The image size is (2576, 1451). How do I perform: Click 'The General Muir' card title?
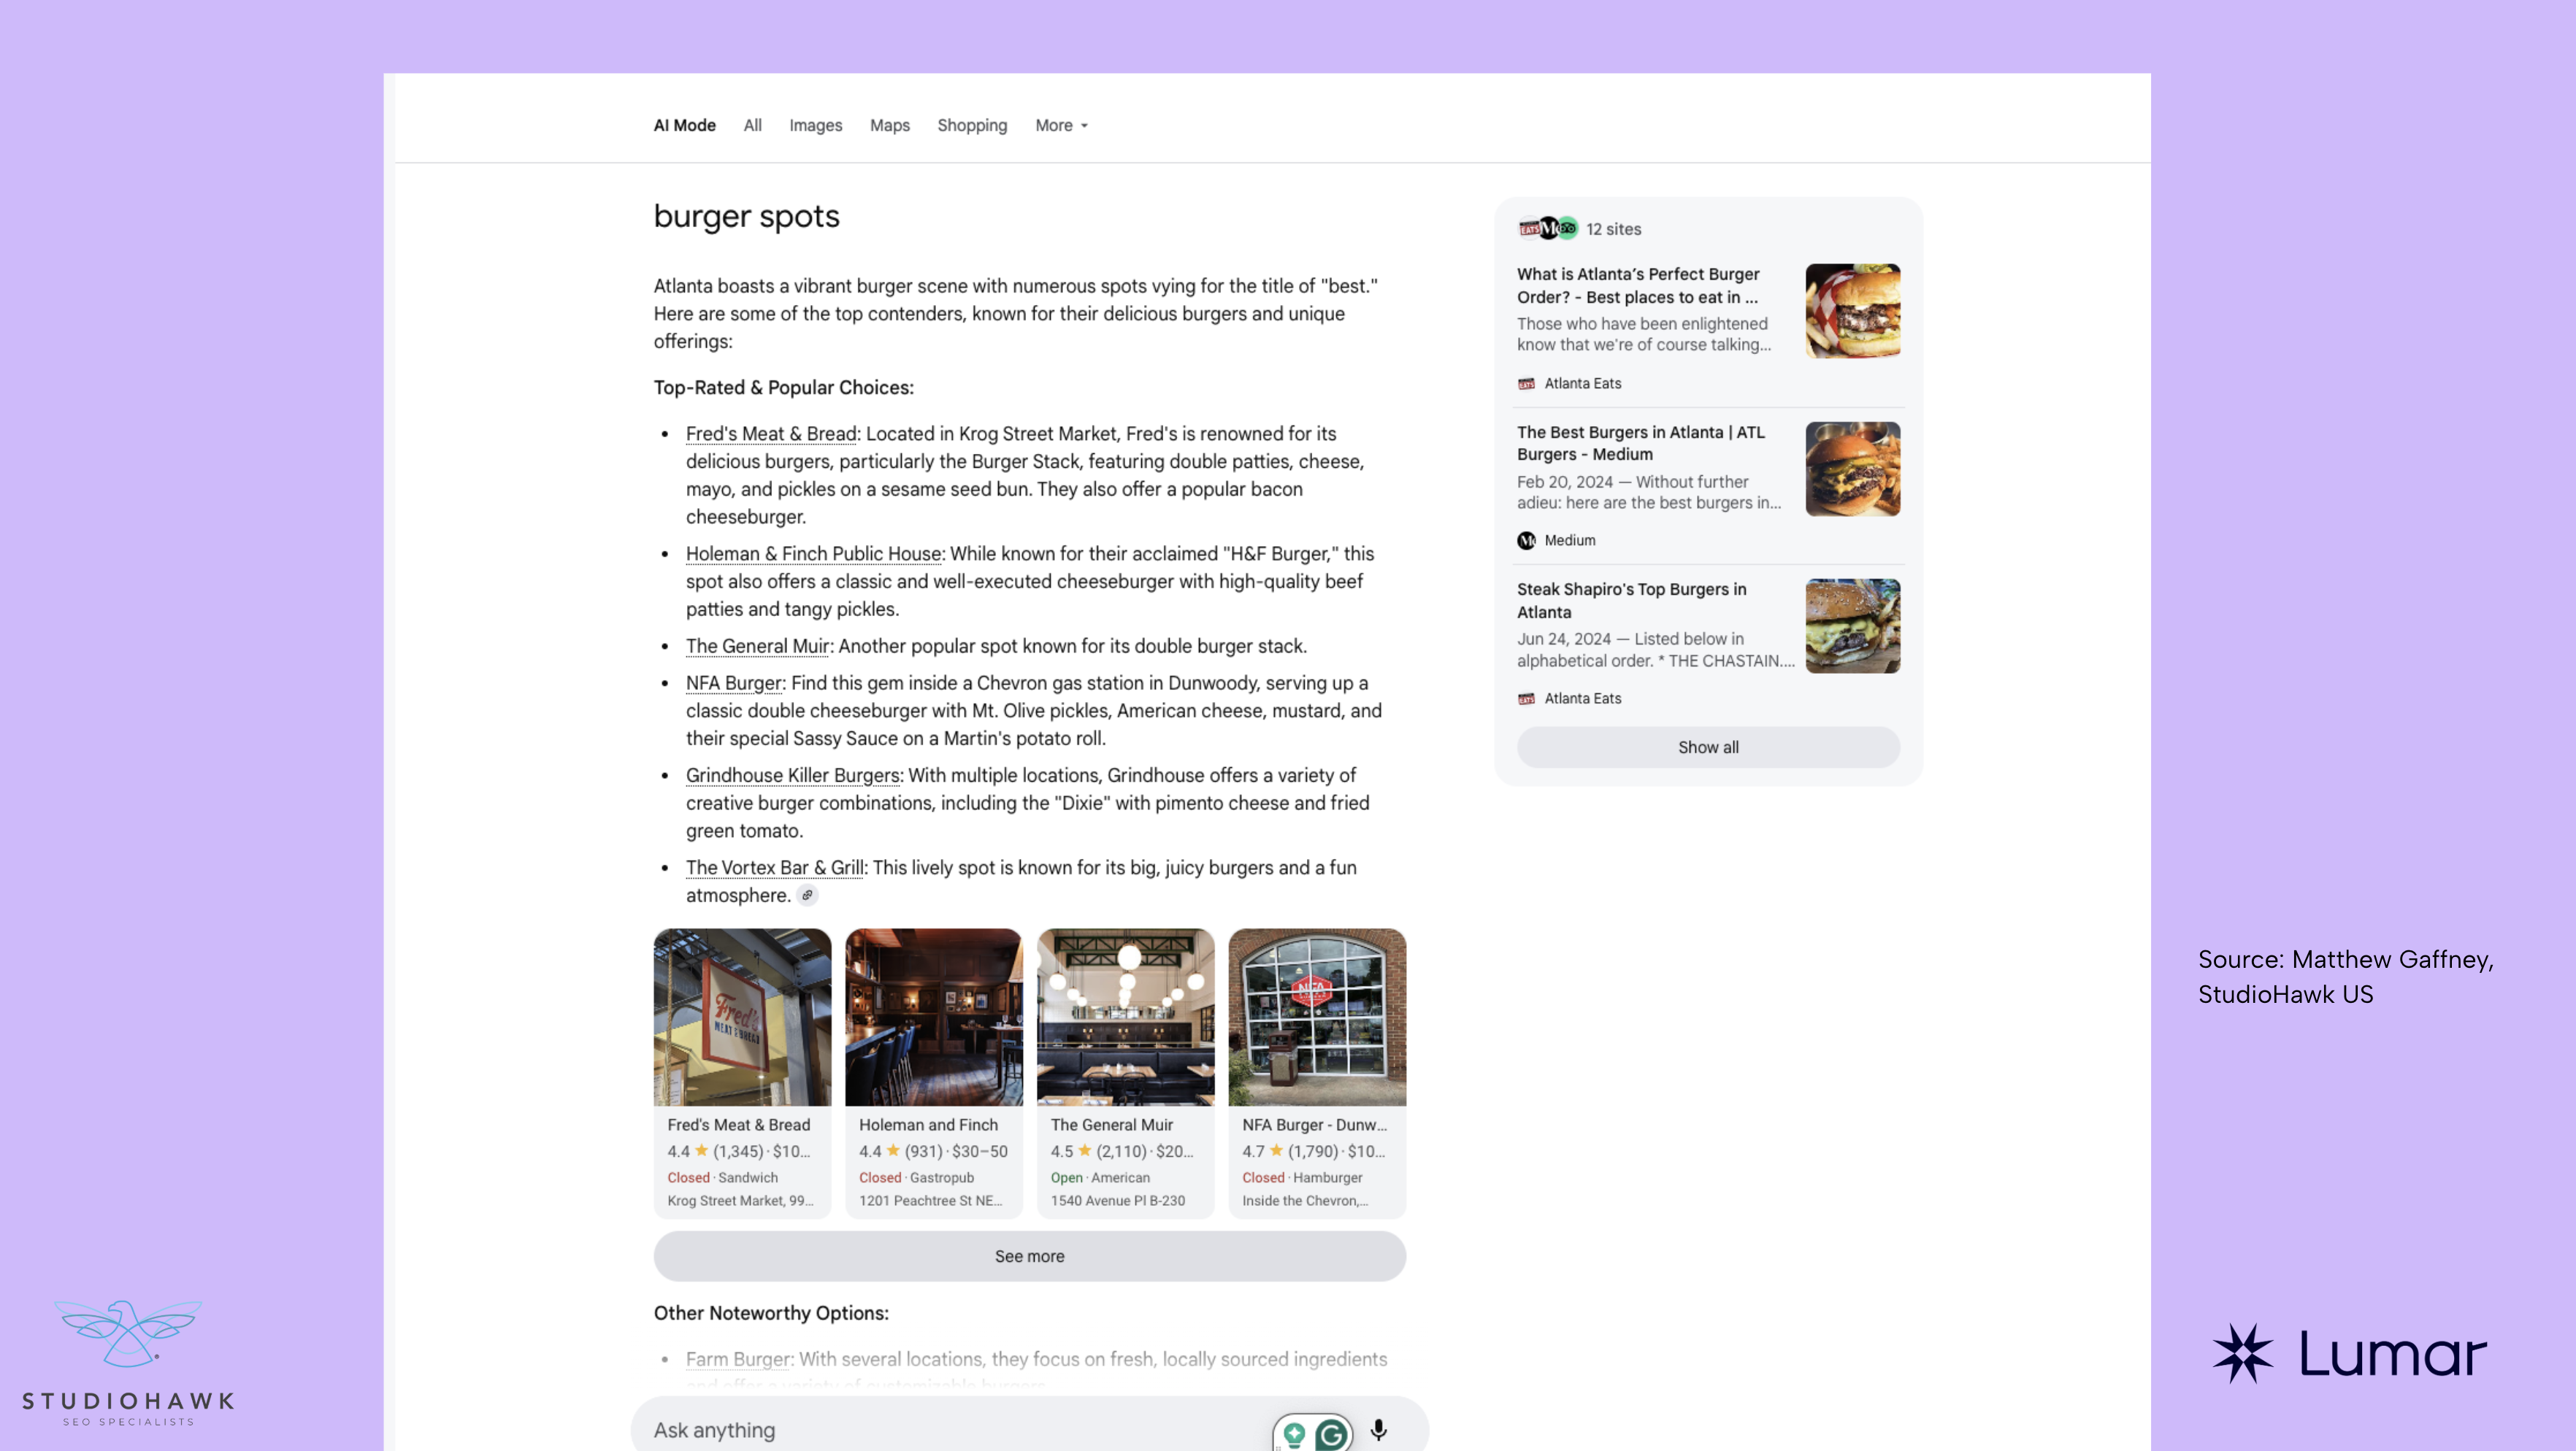[x=1111, y=1124]
